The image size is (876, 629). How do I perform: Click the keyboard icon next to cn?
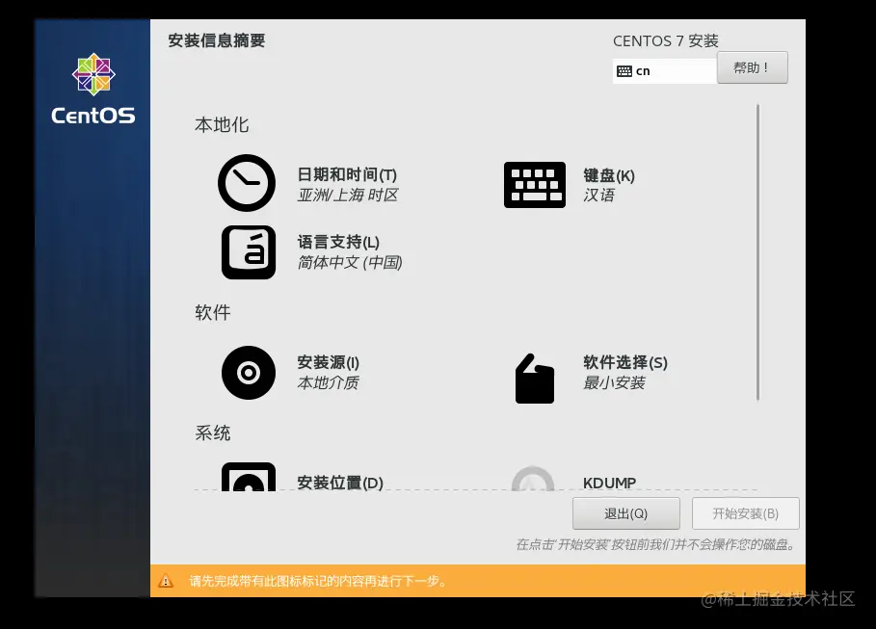[624, 71]
